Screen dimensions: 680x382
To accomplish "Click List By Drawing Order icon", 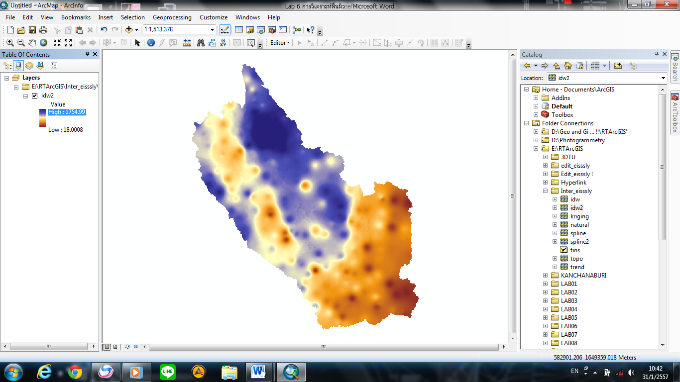I will click(x=7, y=65).
